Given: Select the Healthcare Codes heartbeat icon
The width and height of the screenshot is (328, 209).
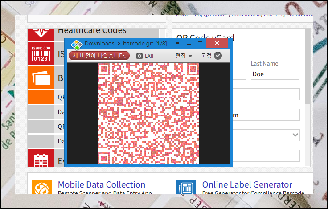Looking at the screenshot, I should pyautogui.click(x=41, y=34).
